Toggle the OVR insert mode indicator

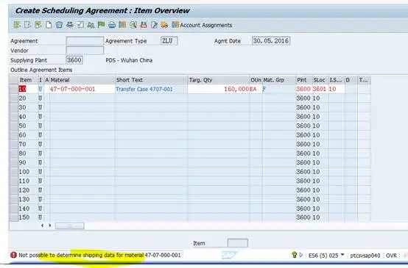391,256
